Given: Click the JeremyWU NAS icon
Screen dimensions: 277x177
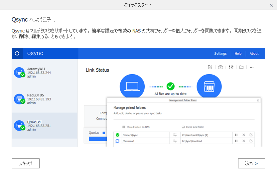Looking at the screenshot, I should tap(19, 73).
